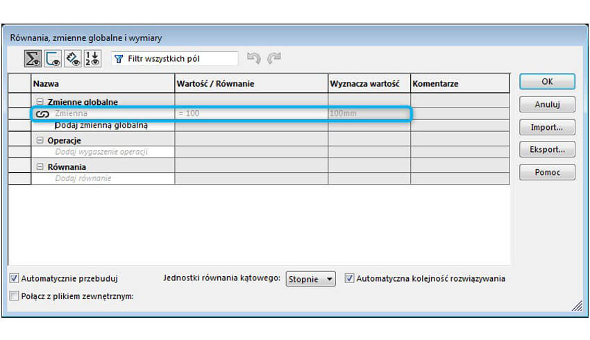The width and height of the screenshot is (590, 340).
Task: Click the Anuluj button
Action: point(547,105)
